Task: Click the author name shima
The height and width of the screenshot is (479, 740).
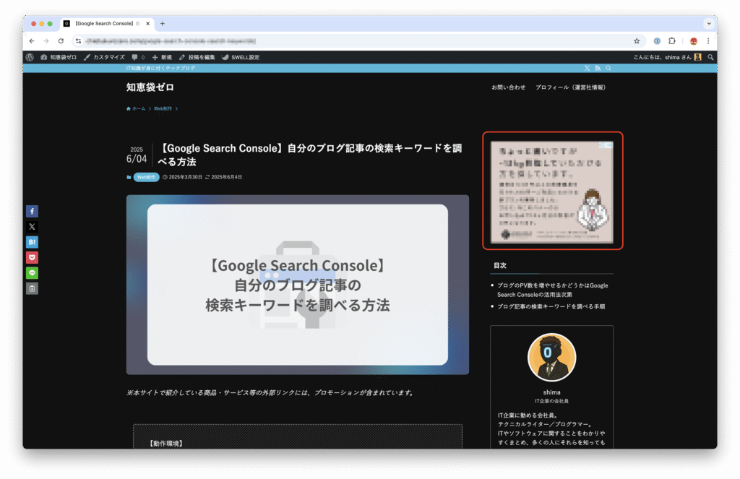Action: pyautogui.click(x=551, y=392)
